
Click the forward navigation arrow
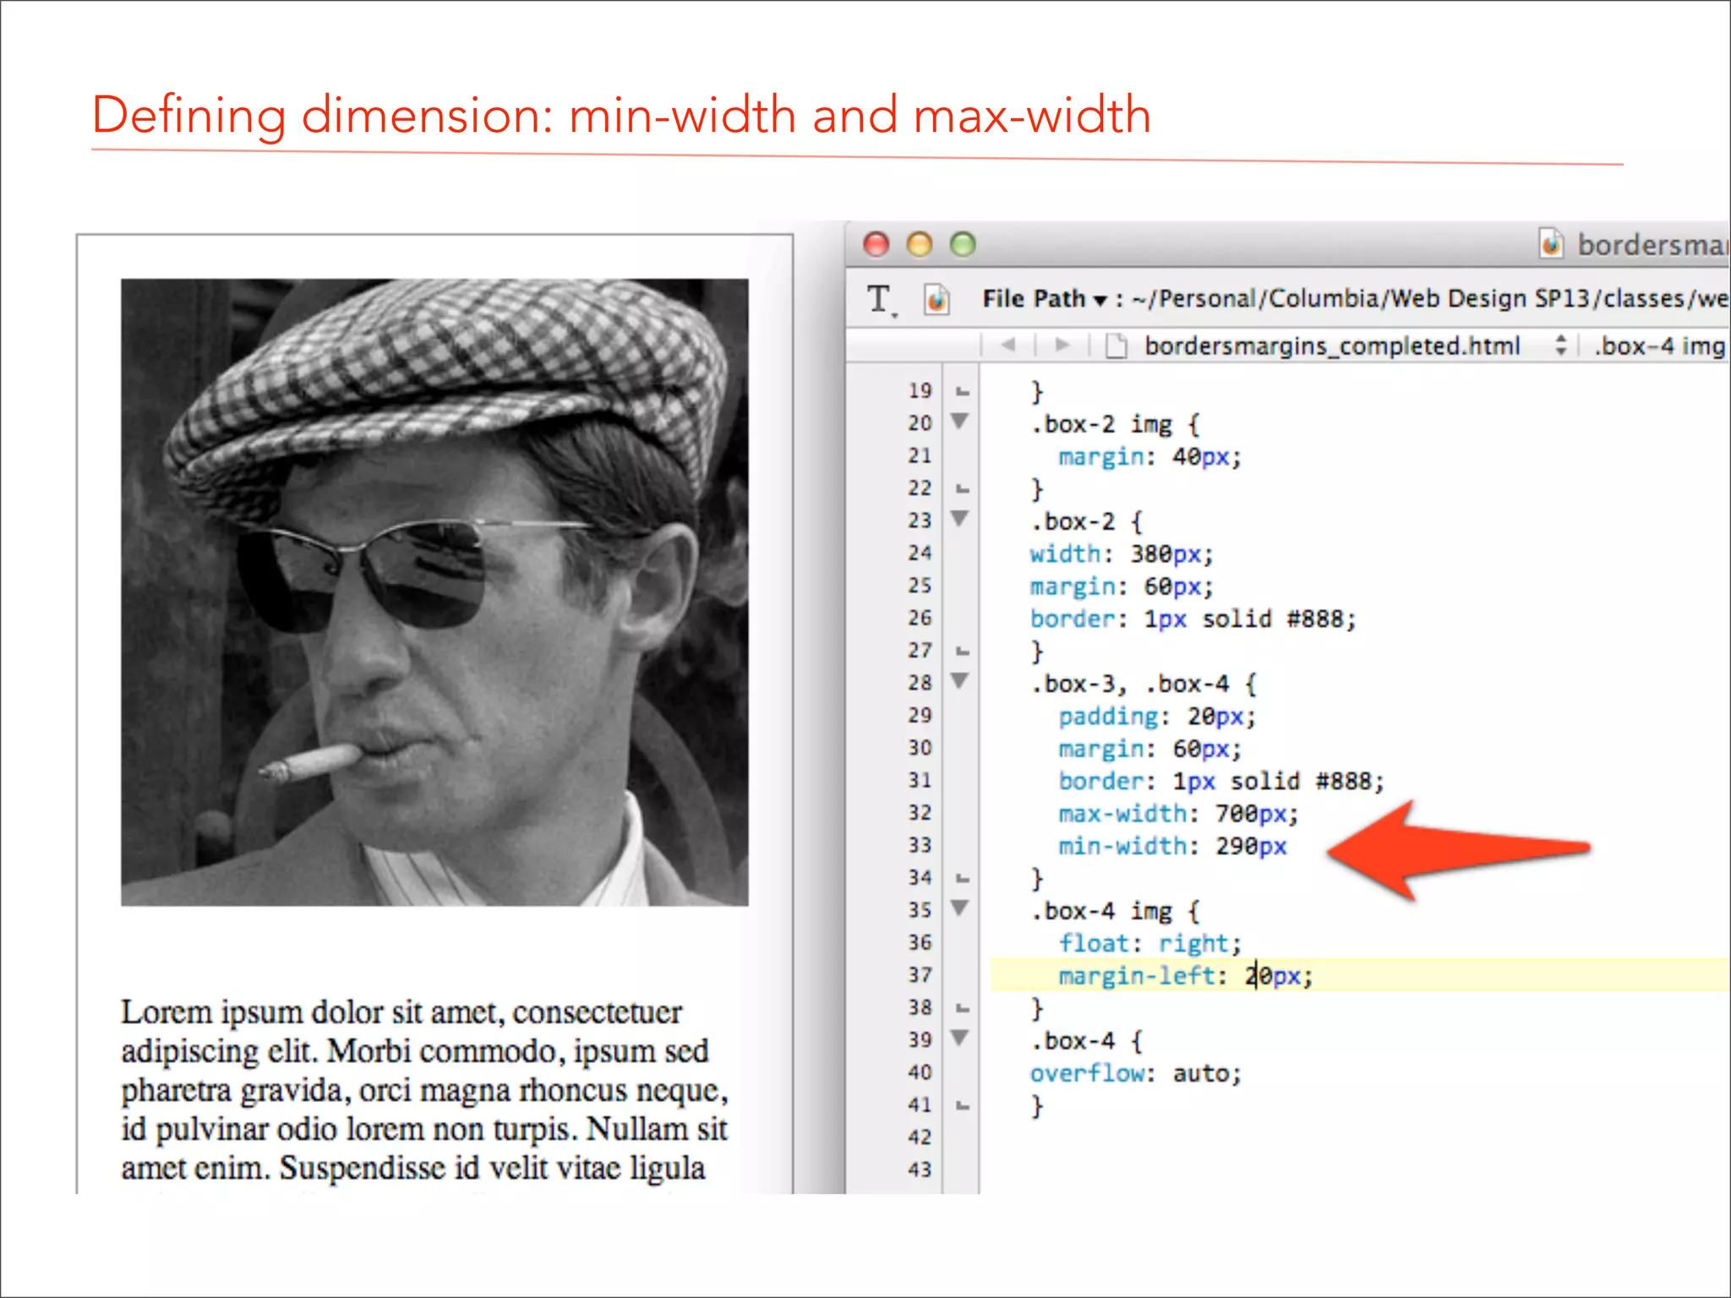1062,345
